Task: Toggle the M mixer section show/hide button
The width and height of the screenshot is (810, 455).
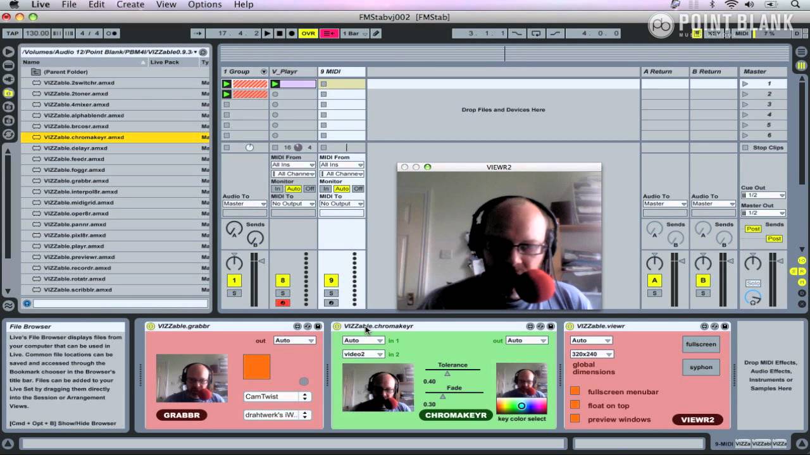Action: (x=802, y=282)
